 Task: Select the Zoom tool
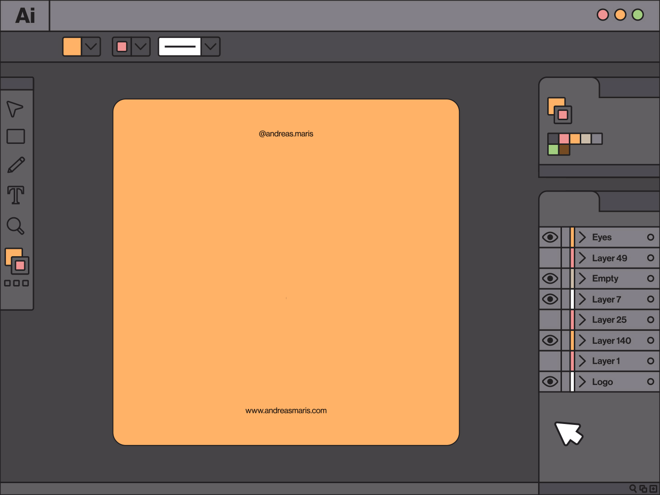(x=16, y=225)
